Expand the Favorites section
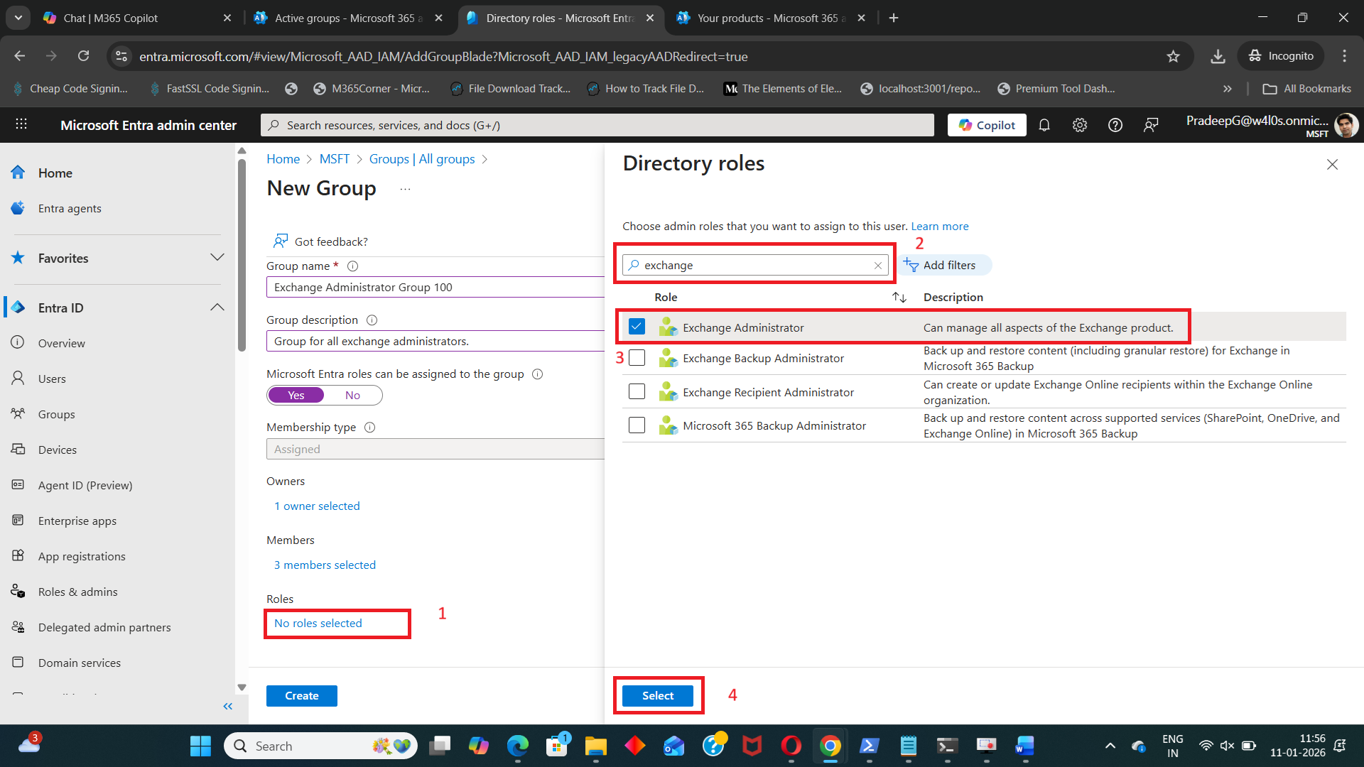 point(217,257)
